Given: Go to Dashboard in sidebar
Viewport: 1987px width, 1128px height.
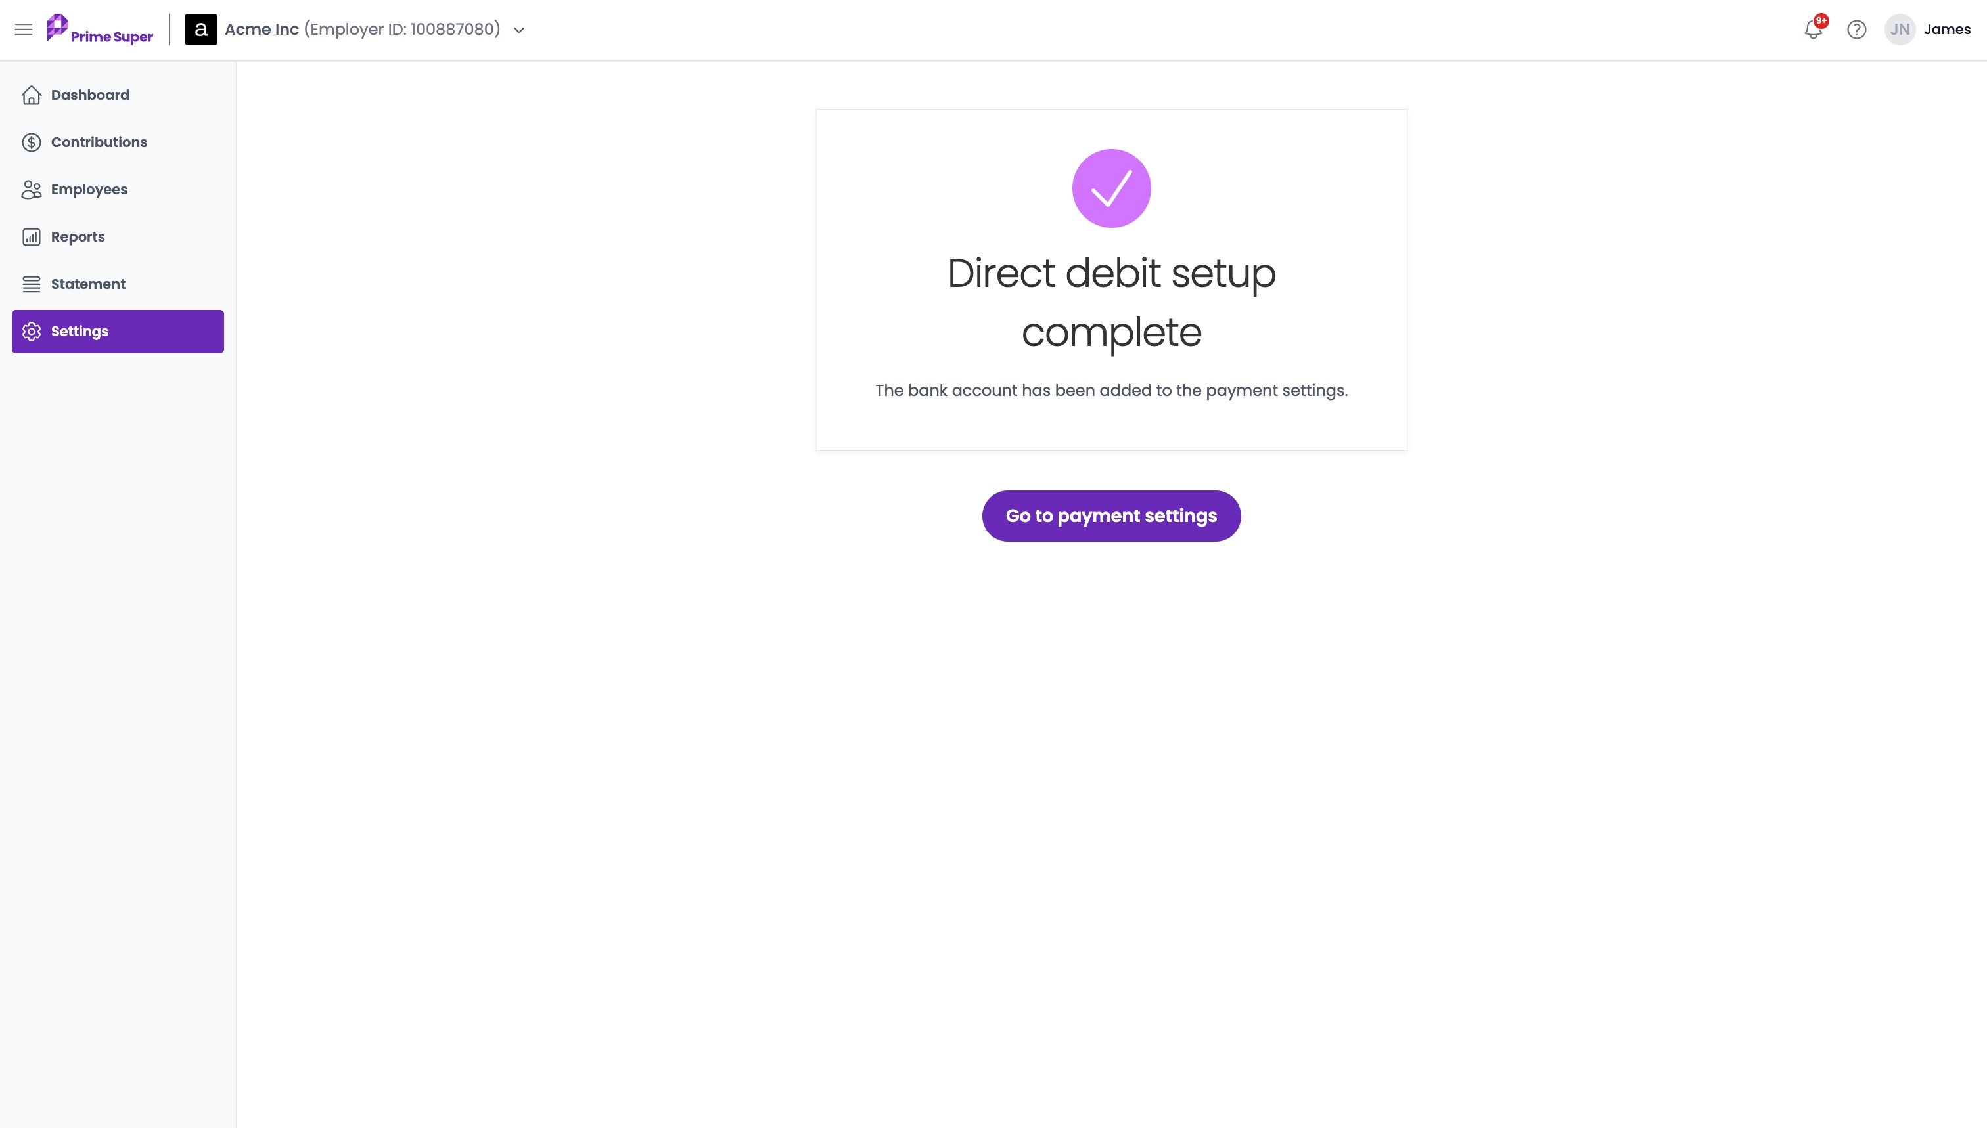Looking at the screenshot, I should coord(118,95).
